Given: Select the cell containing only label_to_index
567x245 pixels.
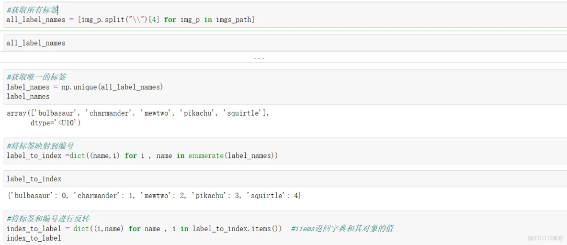Looking at the screenshot, I should tap(283, 179).
